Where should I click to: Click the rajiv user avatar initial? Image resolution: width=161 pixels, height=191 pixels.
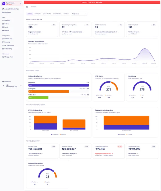(x=4, y=86)
